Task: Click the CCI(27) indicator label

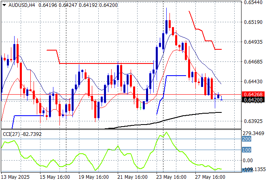Action: (12, 134)
